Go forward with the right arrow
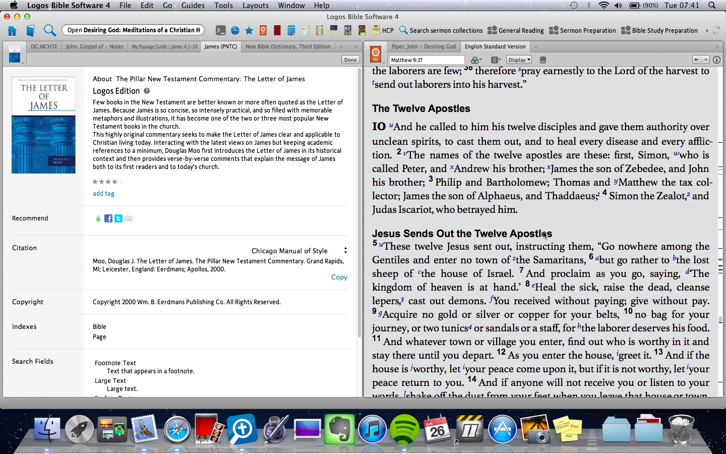Viewport: 726px width, 454px height. (705, 60)
